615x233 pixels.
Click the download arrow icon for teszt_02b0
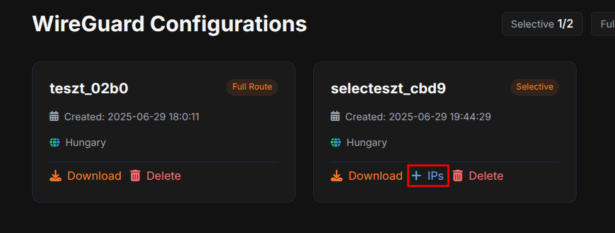(56, 176)
